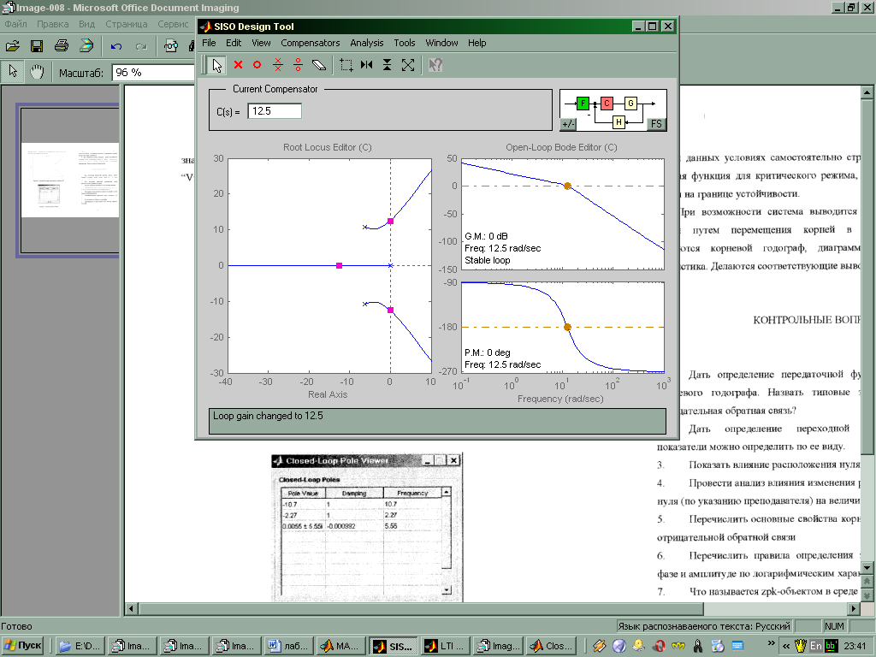Click the horizontal scrollbar right arrow
Viewport: 876px width, 657px height.
(x=854, y=608)
